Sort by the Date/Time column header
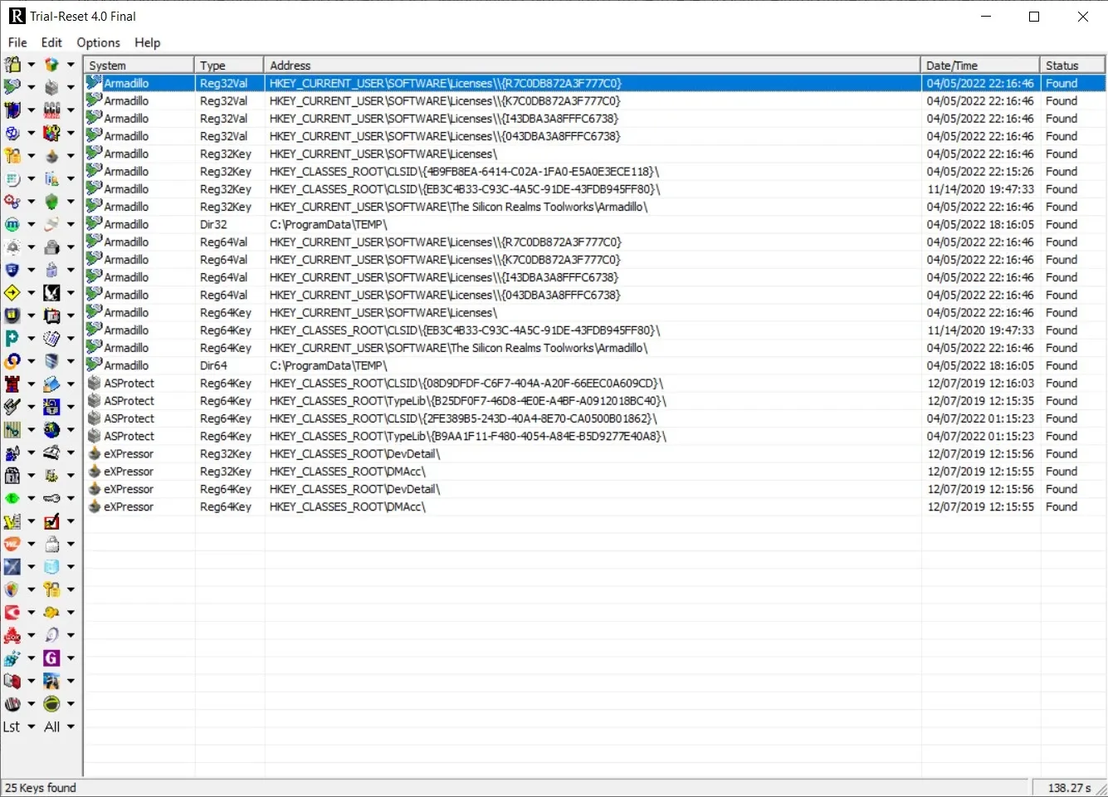The width and height of the screenshot is (1108, 797). point(979,65)
